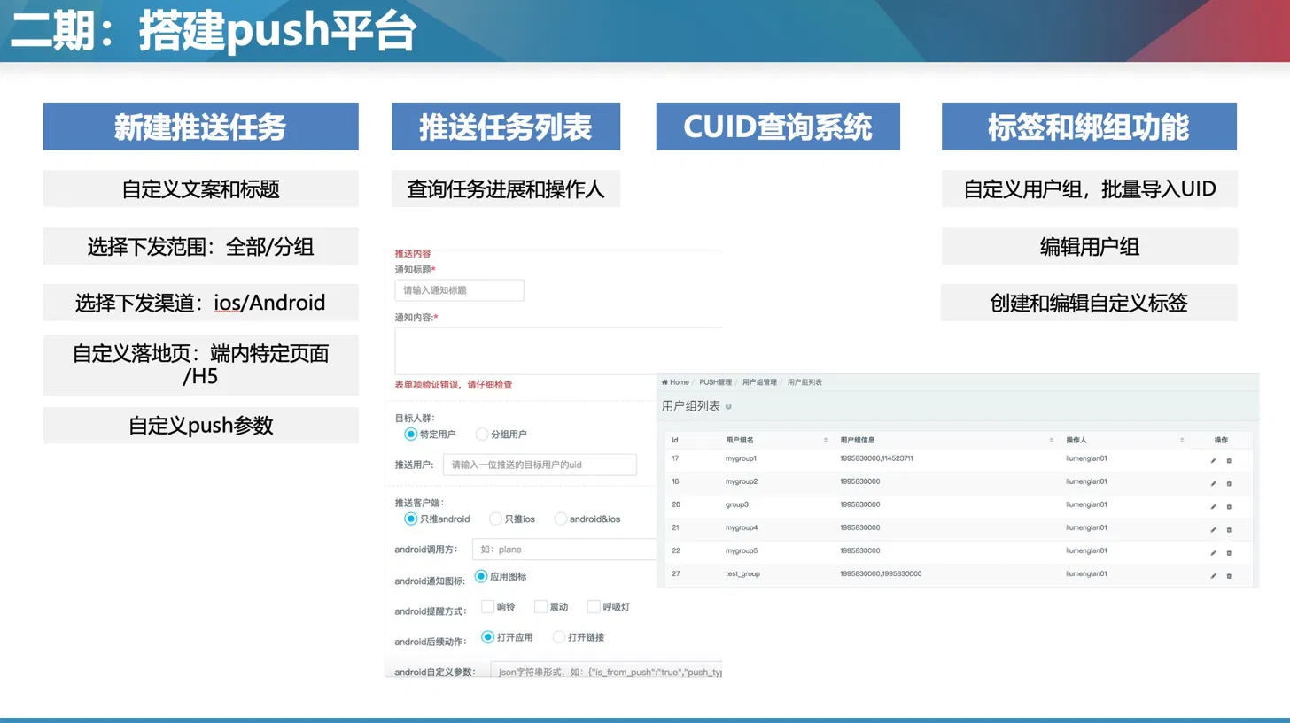Open 用户组管理 breadcrumb link
Viewport: 1290px width, 723px height.
[x=759, y=382]
